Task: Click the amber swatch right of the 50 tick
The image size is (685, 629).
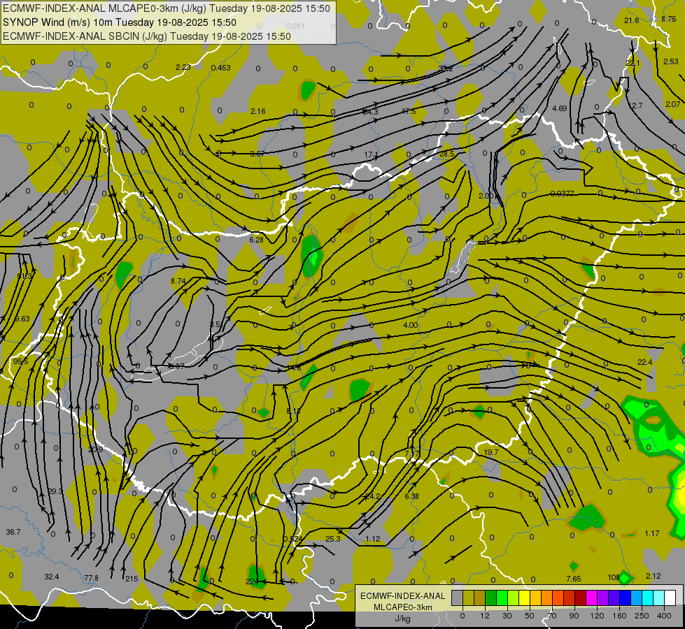Action: click(x=535, y=598)
